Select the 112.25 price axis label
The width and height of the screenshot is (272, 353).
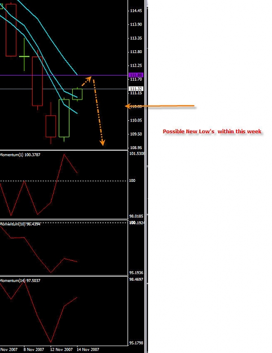pyautogui.click(x=136, y=66)
